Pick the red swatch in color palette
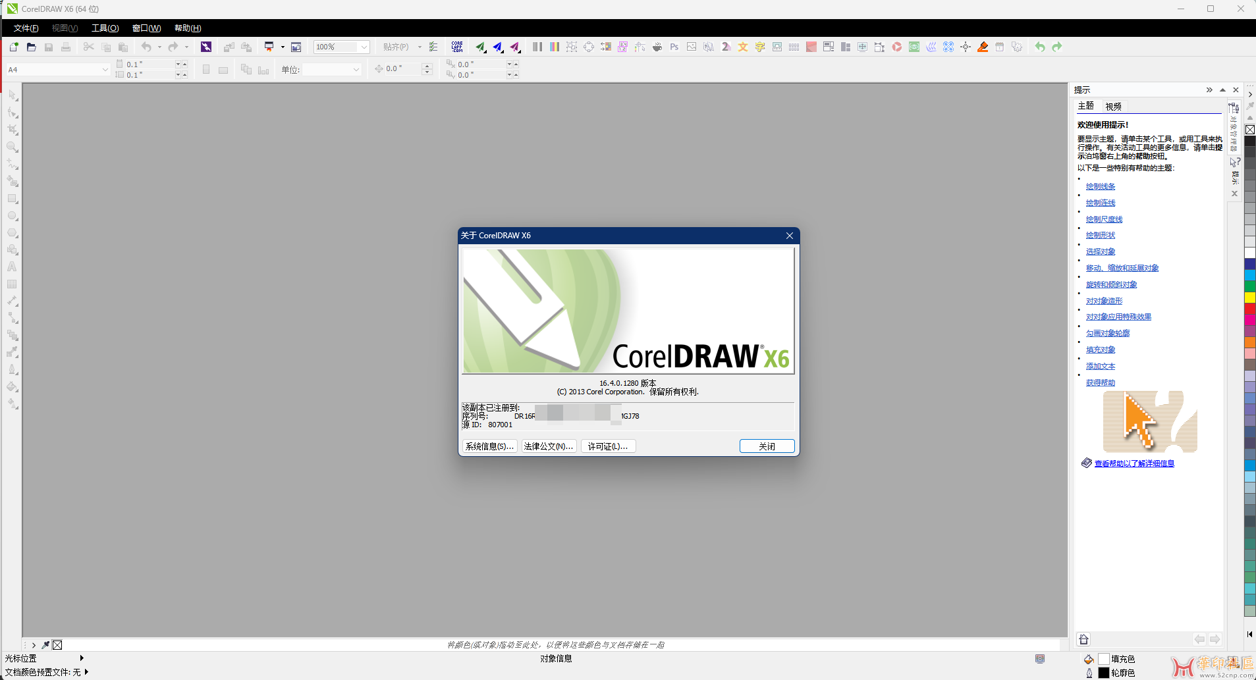 (1249, 309)
